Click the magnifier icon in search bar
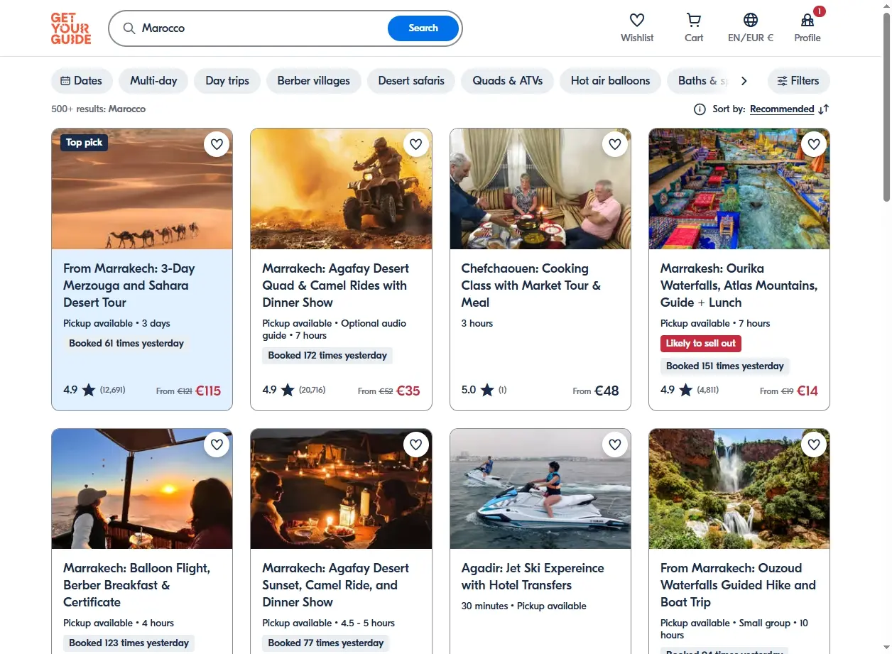 click(129, 28)
